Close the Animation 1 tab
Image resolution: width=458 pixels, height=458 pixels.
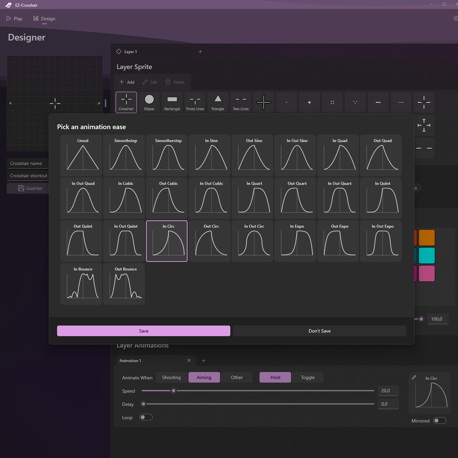coord(189,360)
